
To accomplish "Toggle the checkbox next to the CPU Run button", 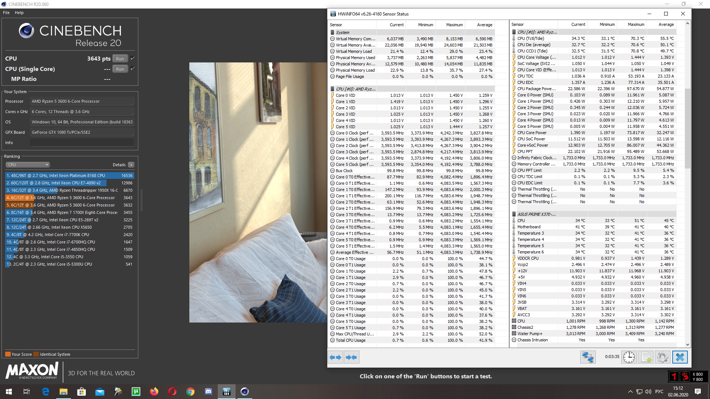I will [x=132, y=58].
